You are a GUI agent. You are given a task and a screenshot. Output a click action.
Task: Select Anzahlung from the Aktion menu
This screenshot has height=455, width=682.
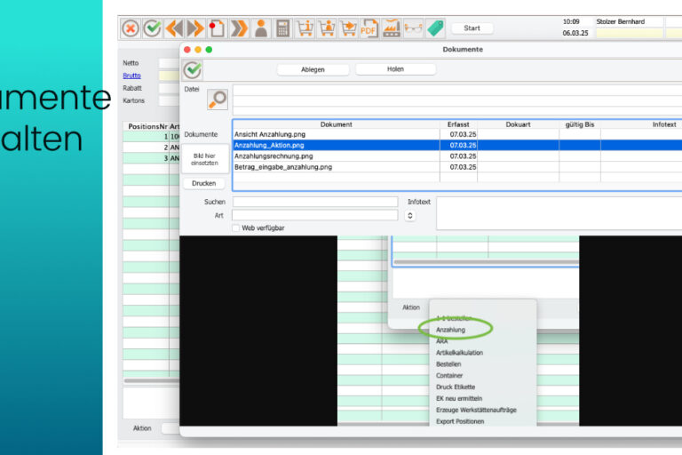click(x=450, y=330)
